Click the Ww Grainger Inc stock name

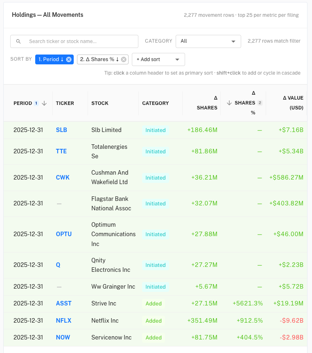(x=113, y=287)
